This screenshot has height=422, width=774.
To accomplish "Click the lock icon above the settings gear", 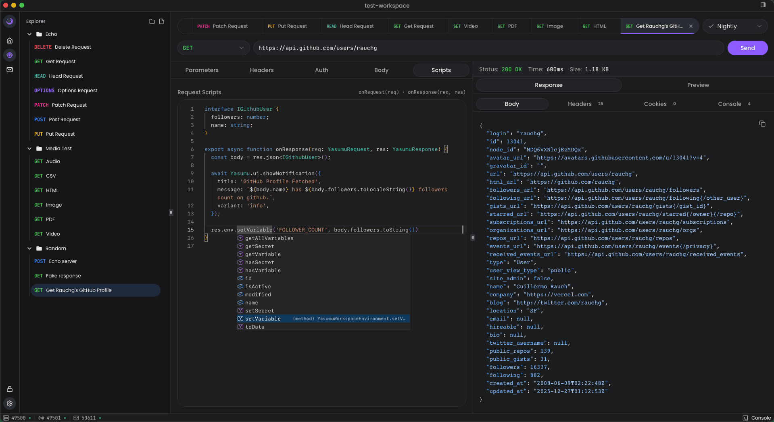I will pyautogui.click(x=10, y=389).
